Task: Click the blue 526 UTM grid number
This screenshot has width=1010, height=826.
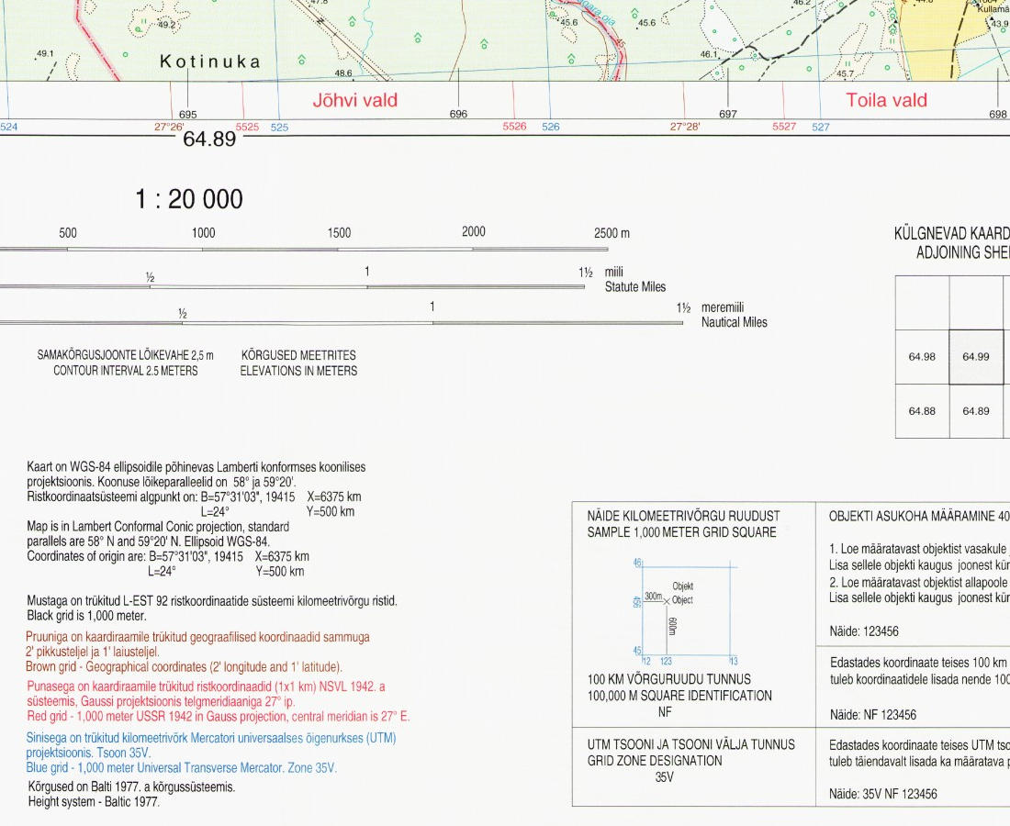Action: [x=551, y=127]
